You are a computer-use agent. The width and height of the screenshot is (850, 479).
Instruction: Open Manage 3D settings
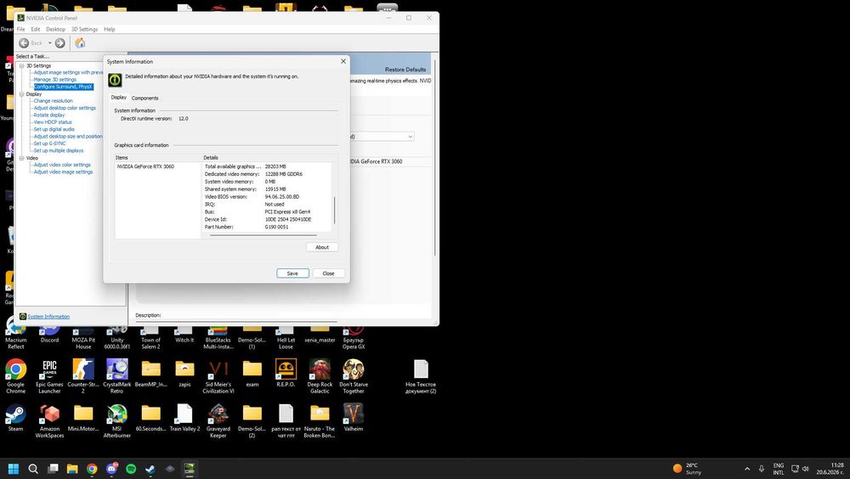pyautogui.click(x=54, y=80)
